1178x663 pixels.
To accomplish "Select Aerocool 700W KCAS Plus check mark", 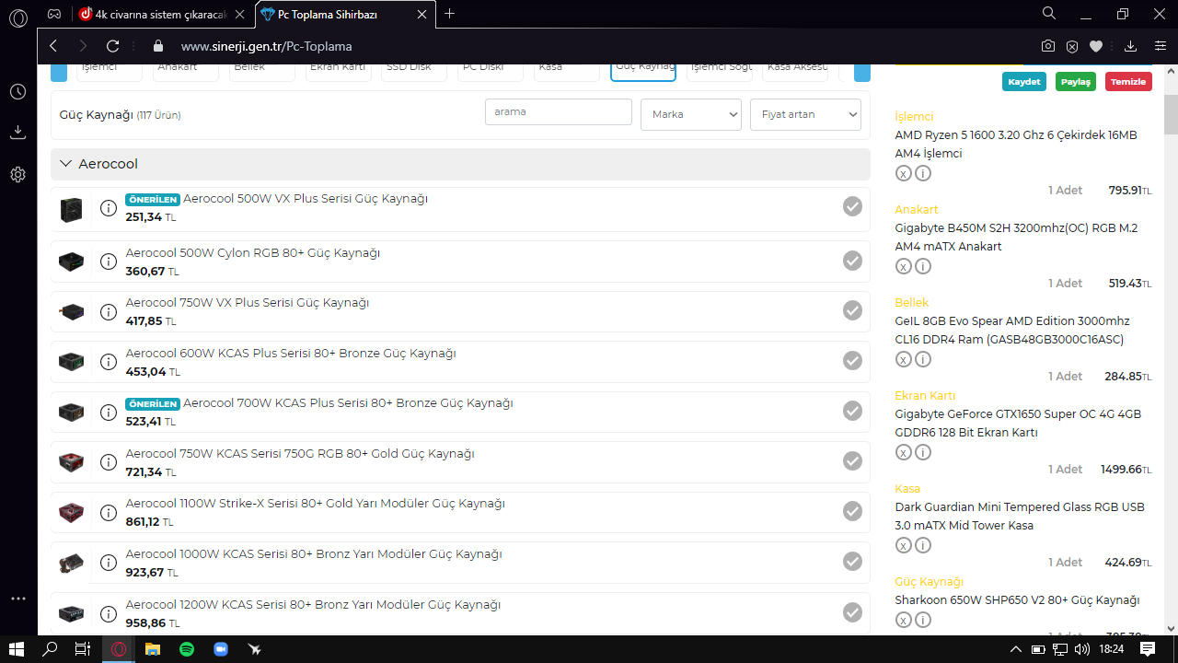I will [x=852, y=411].
